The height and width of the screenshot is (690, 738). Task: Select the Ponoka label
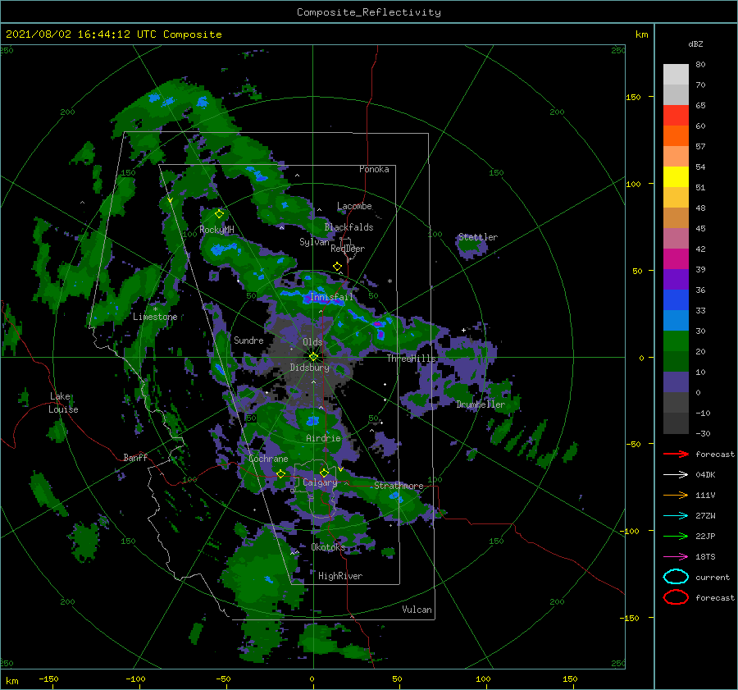[374, 169]
